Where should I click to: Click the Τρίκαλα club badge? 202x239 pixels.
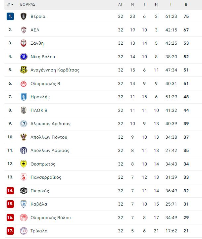pyautogui.click(x=24, y=231)
